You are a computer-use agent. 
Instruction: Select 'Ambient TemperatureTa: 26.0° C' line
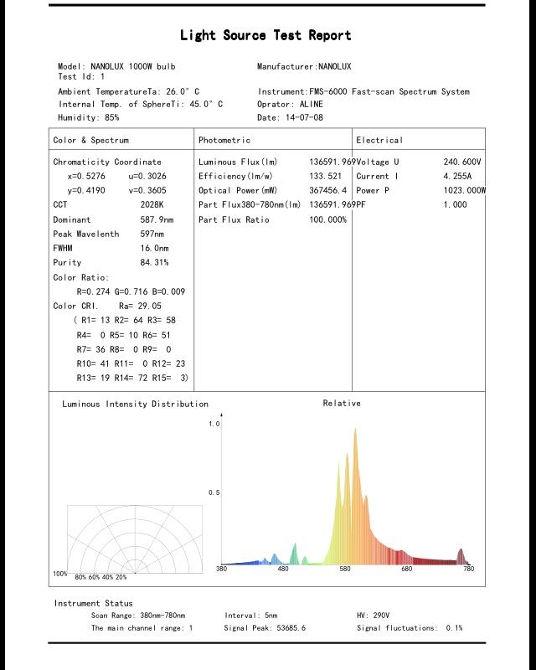(x=129, y=91)
